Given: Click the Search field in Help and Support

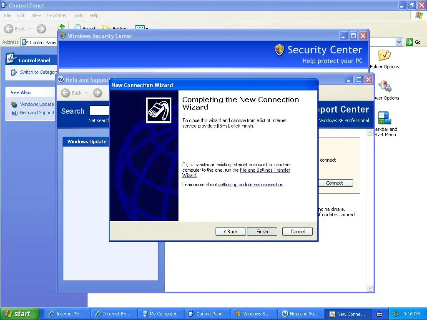Looking at the screenshot, I should click(99, 110).
